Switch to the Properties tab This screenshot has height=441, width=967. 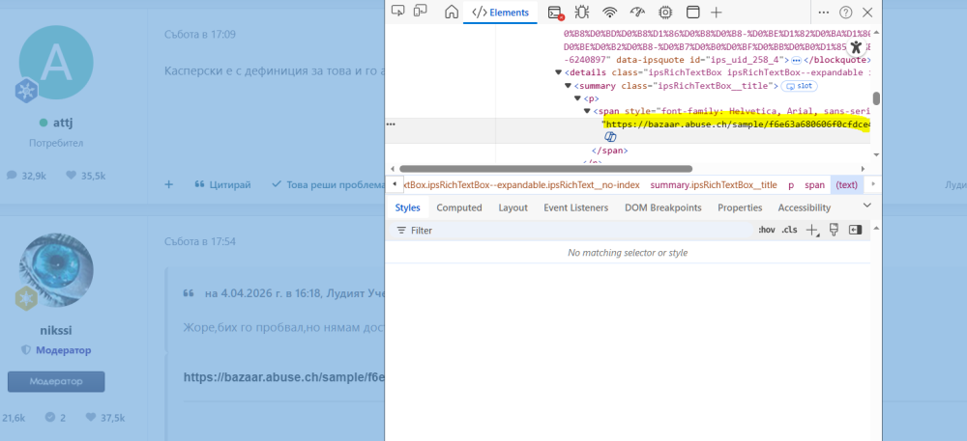coord(740,207)
